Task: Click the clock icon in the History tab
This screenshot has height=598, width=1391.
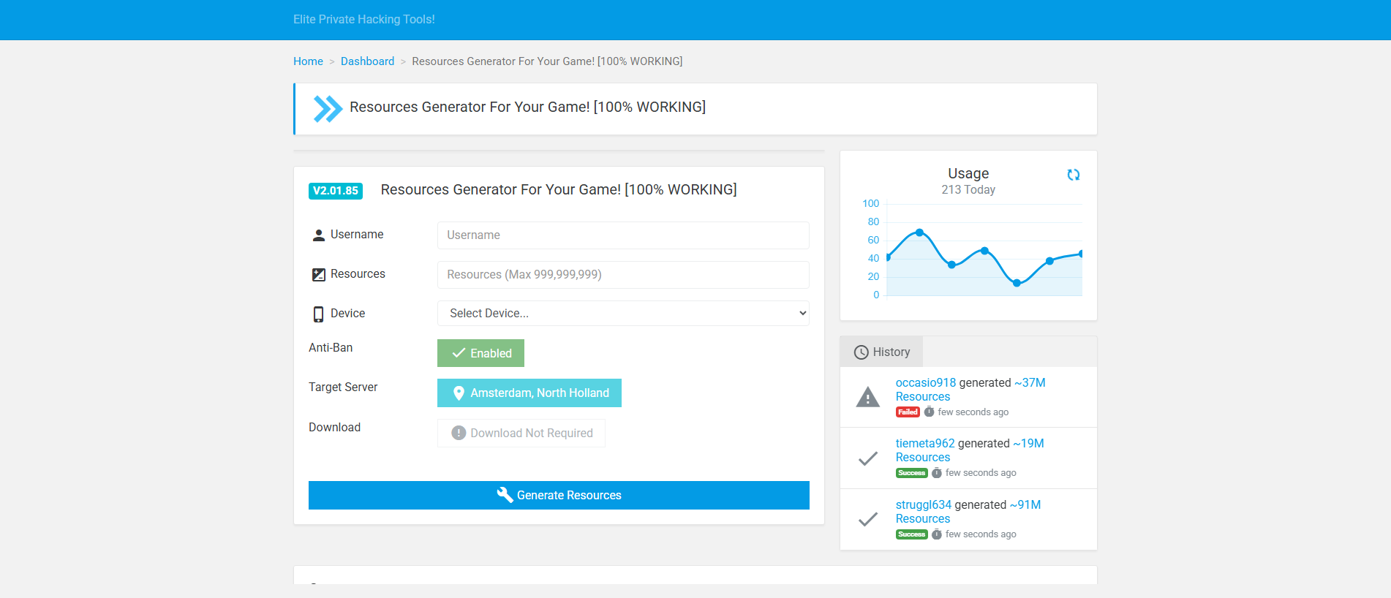Action: (862, 352)
